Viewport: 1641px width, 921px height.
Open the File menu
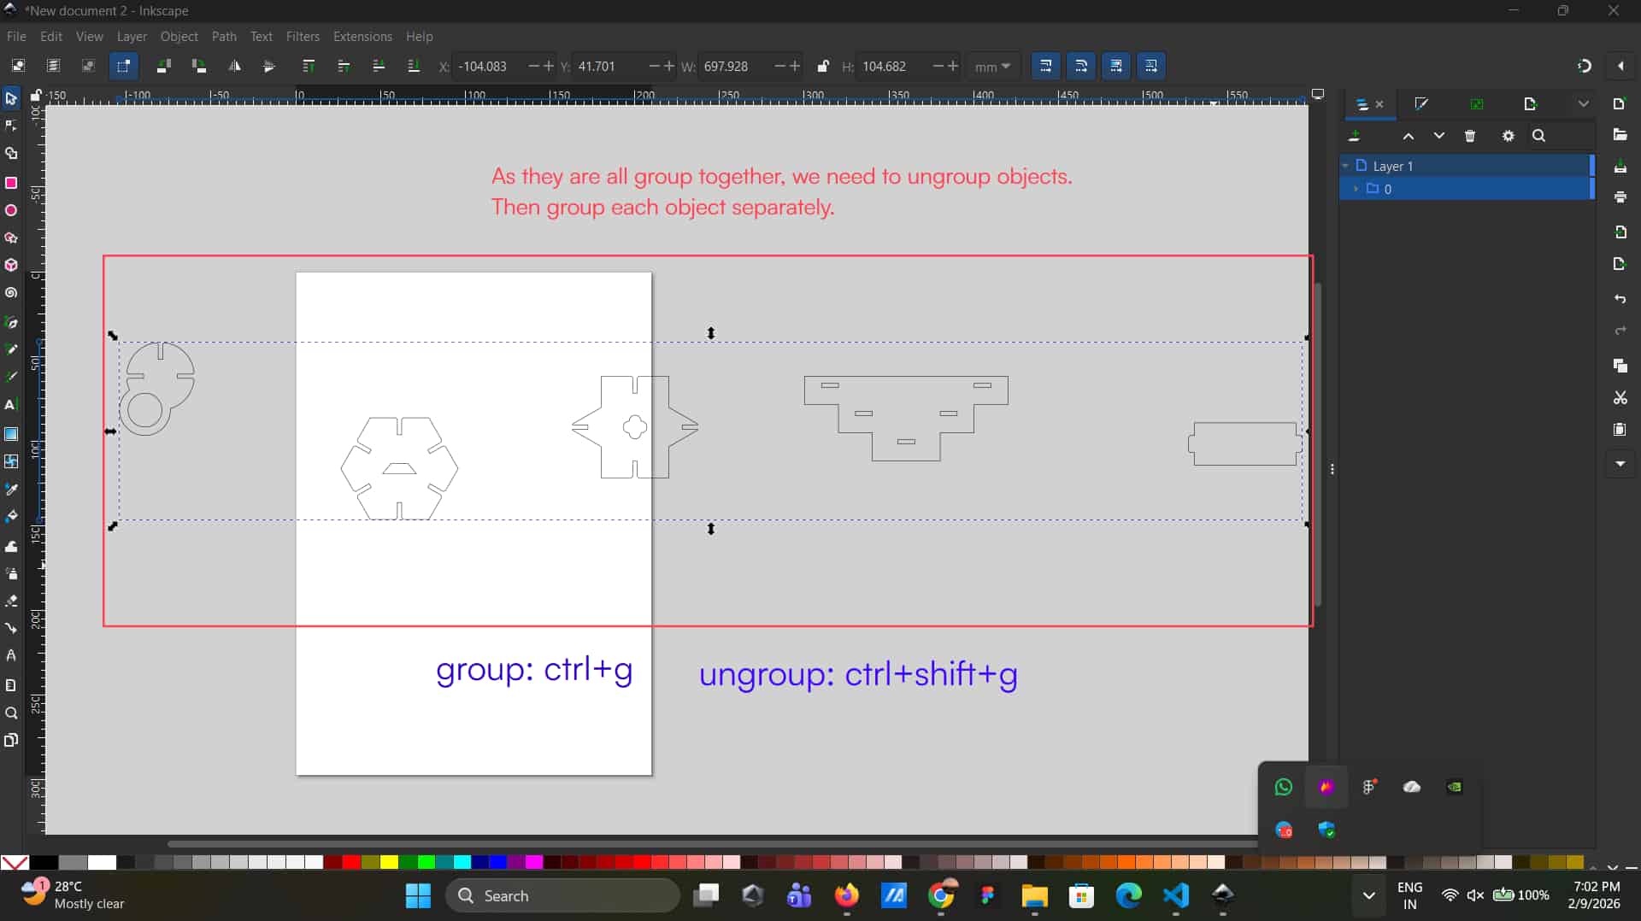coord(16,36)
